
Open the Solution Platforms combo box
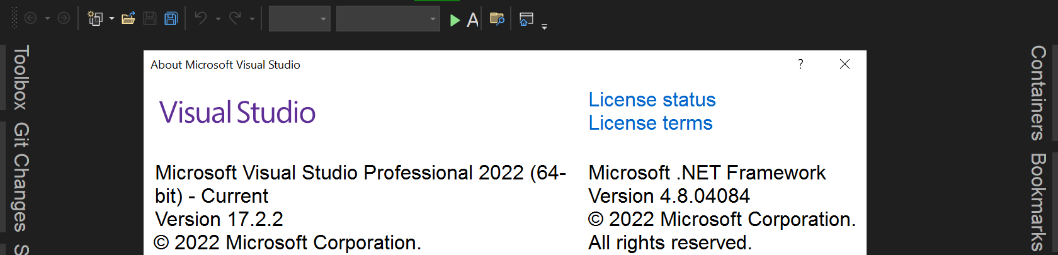[x=388, y=19]
